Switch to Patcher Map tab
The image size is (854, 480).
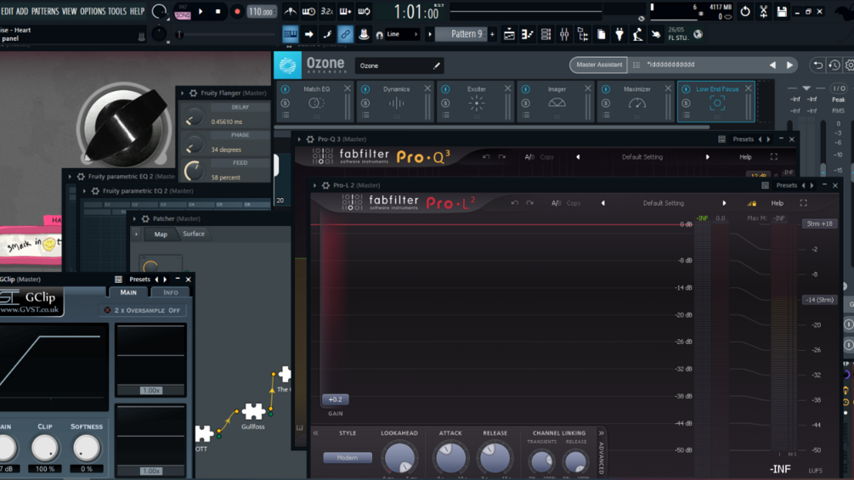tap(161, 234)
